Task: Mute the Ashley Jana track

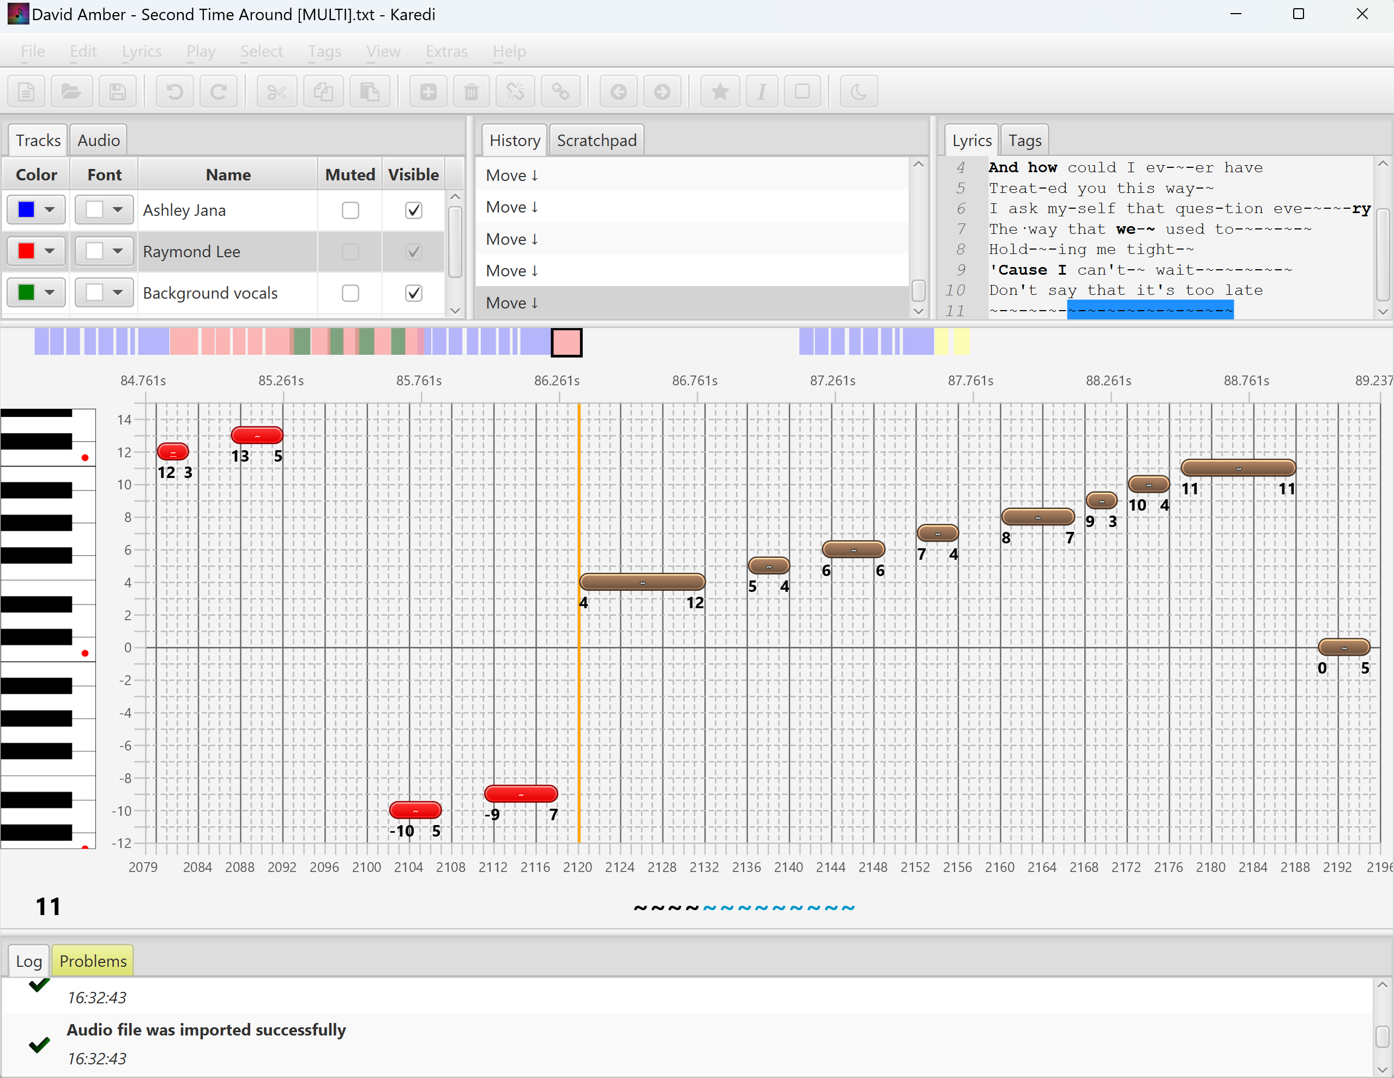Action: click(351, 210)
